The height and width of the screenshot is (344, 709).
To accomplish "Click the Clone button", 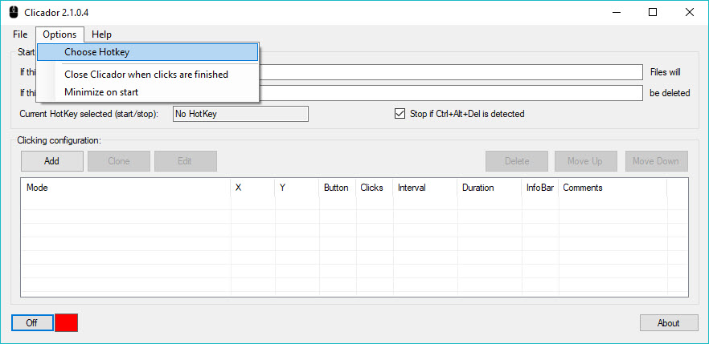I will (119, 161).
